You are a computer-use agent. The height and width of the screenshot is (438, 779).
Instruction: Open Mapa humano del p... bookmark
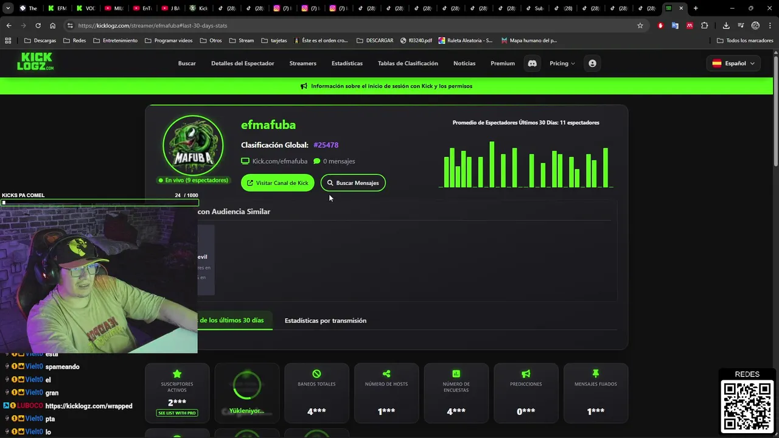click(x=529, y=41)
